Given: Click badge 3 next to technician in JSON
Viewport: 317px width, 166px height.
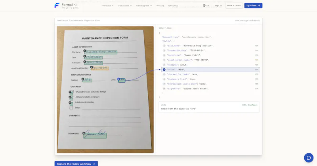Looking at the screenshot, I should click(164, 55).
